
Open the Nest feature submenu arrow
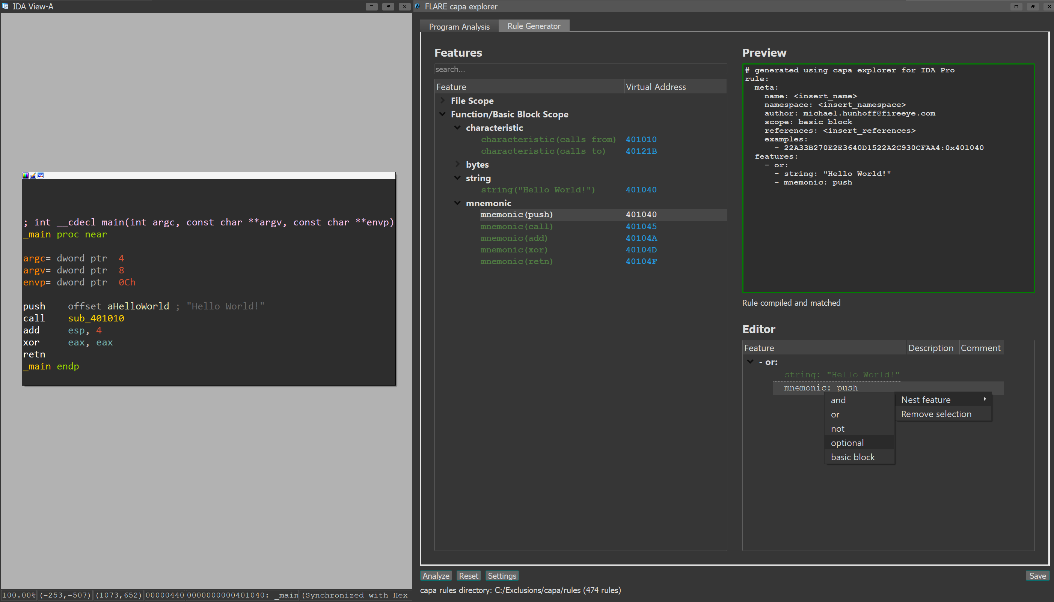(x=985, y=399)
